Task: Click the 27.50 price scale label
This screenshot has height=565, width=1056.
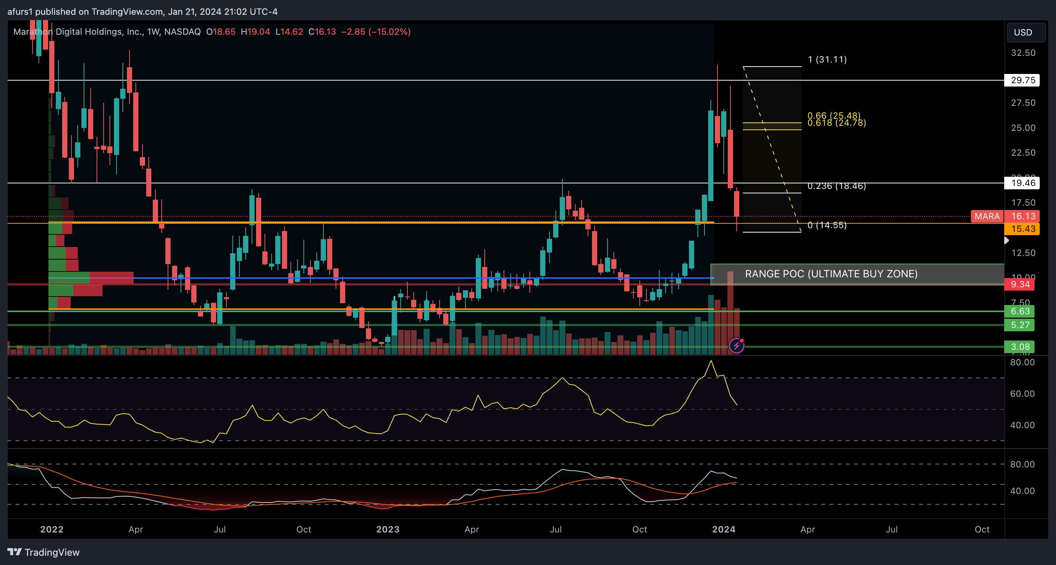Action: (1023, 103)
